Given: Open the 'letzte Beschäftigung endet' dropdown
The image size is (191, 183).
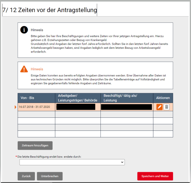Looking at the screenshot, I should tap(72, 162).
